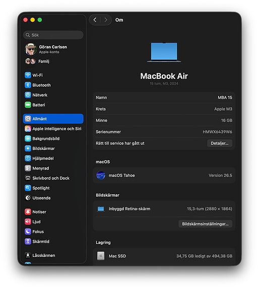Click the macOS Tahoe logo icon

101,175
